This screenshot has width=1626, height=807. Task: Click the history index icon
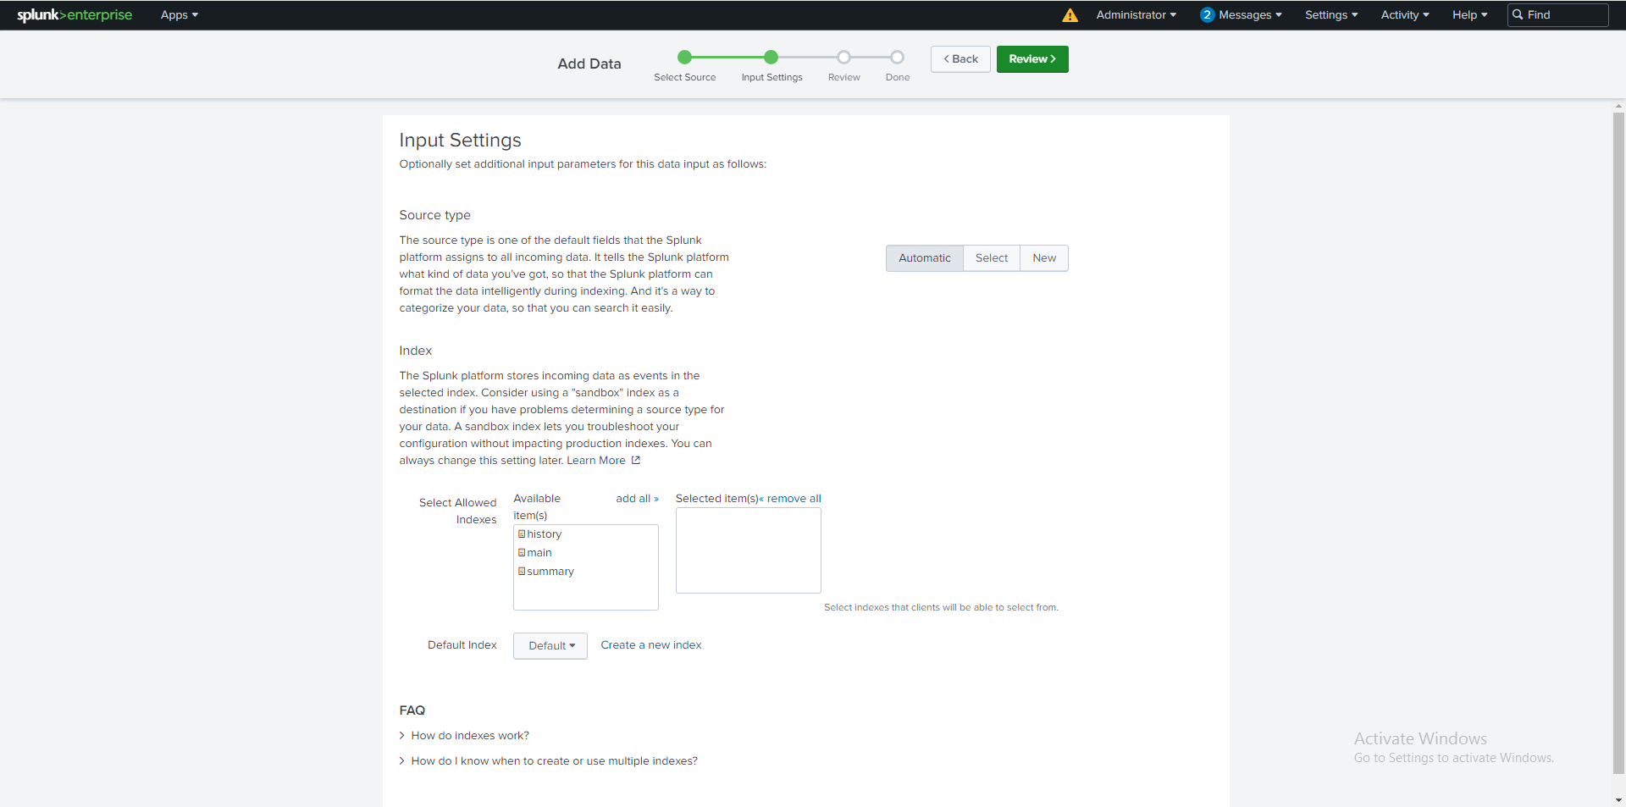522,534
